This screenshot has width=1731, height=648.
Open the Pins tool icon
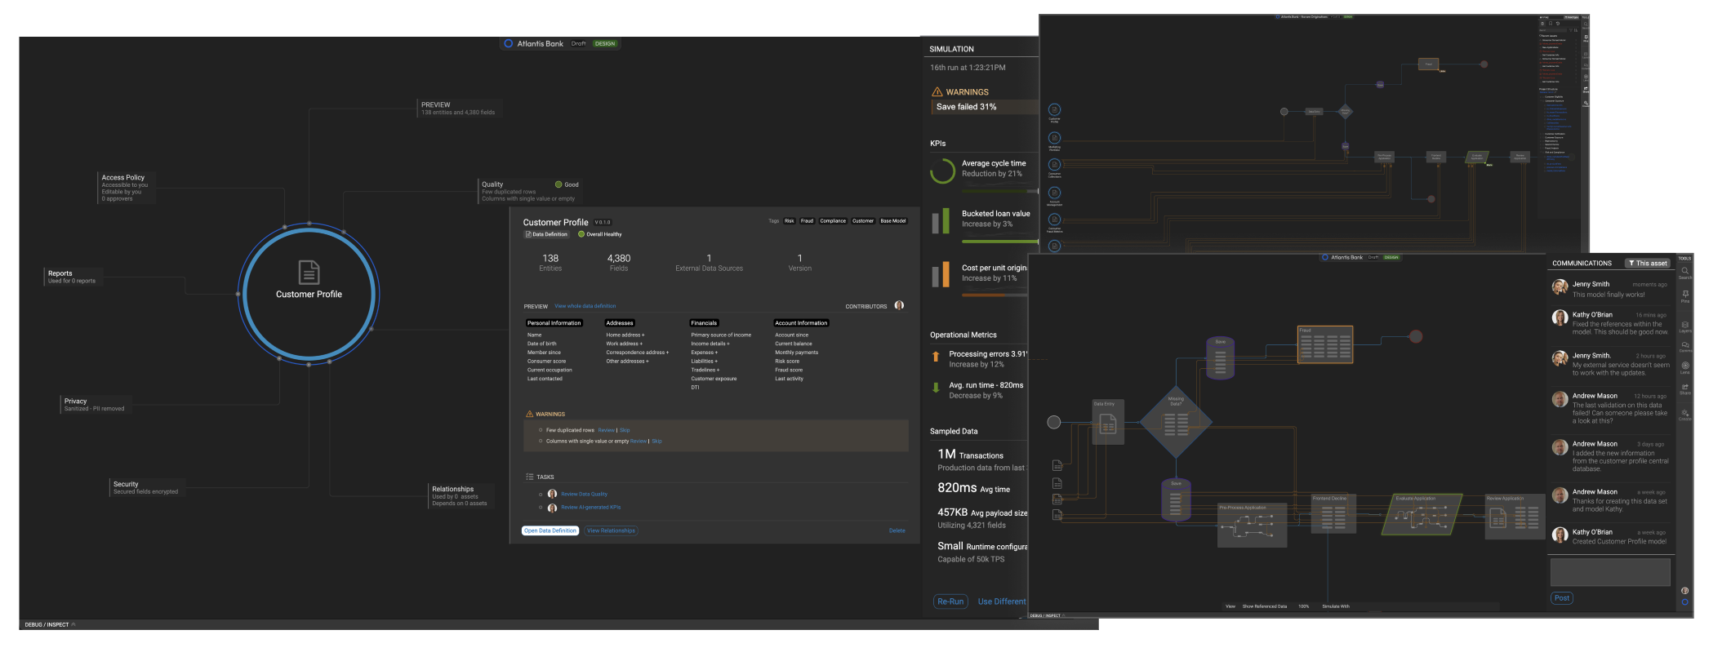[1684, 294]
